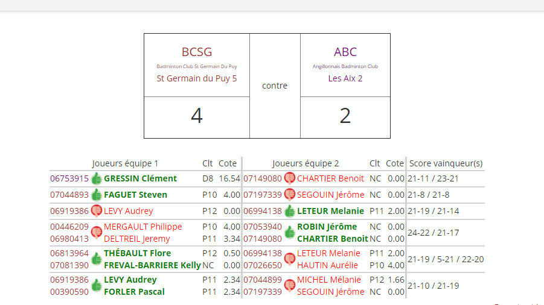Click the thumbs-up icon next to FAGUET Steven
The image size is (544, 305).
(97, 195)
